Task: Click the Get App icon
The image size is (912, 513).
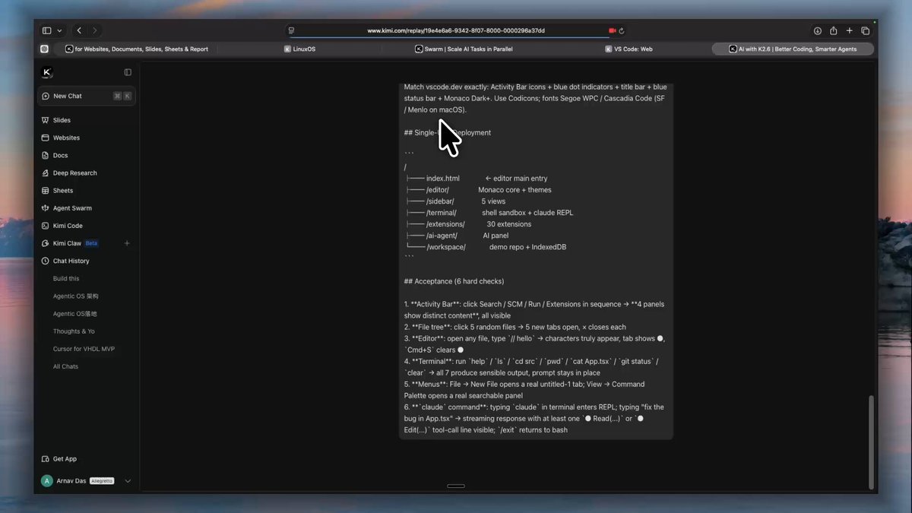Action: pyautogui.click(x=46, y=459)
